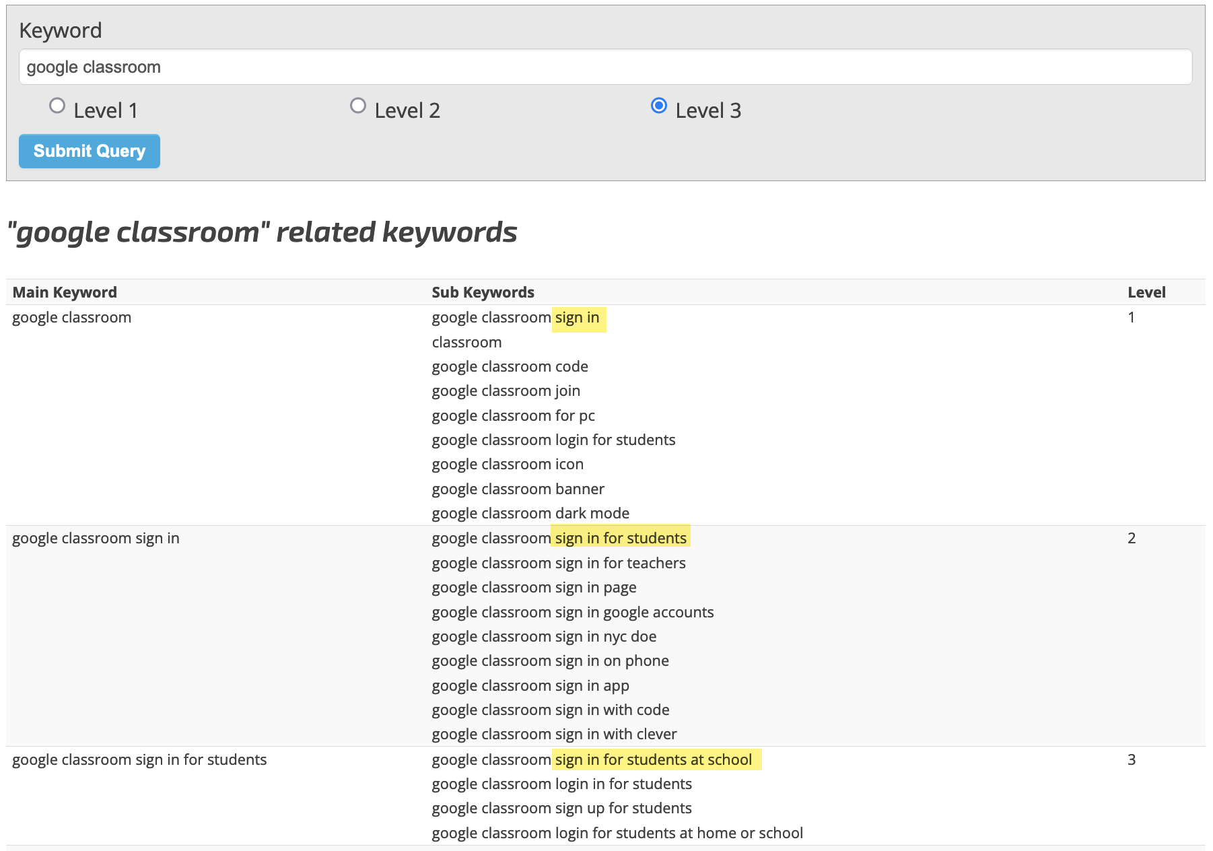Click the Submit Query button
The image size is (1213, 851).
pyautogui.click(x=90, y=151)
